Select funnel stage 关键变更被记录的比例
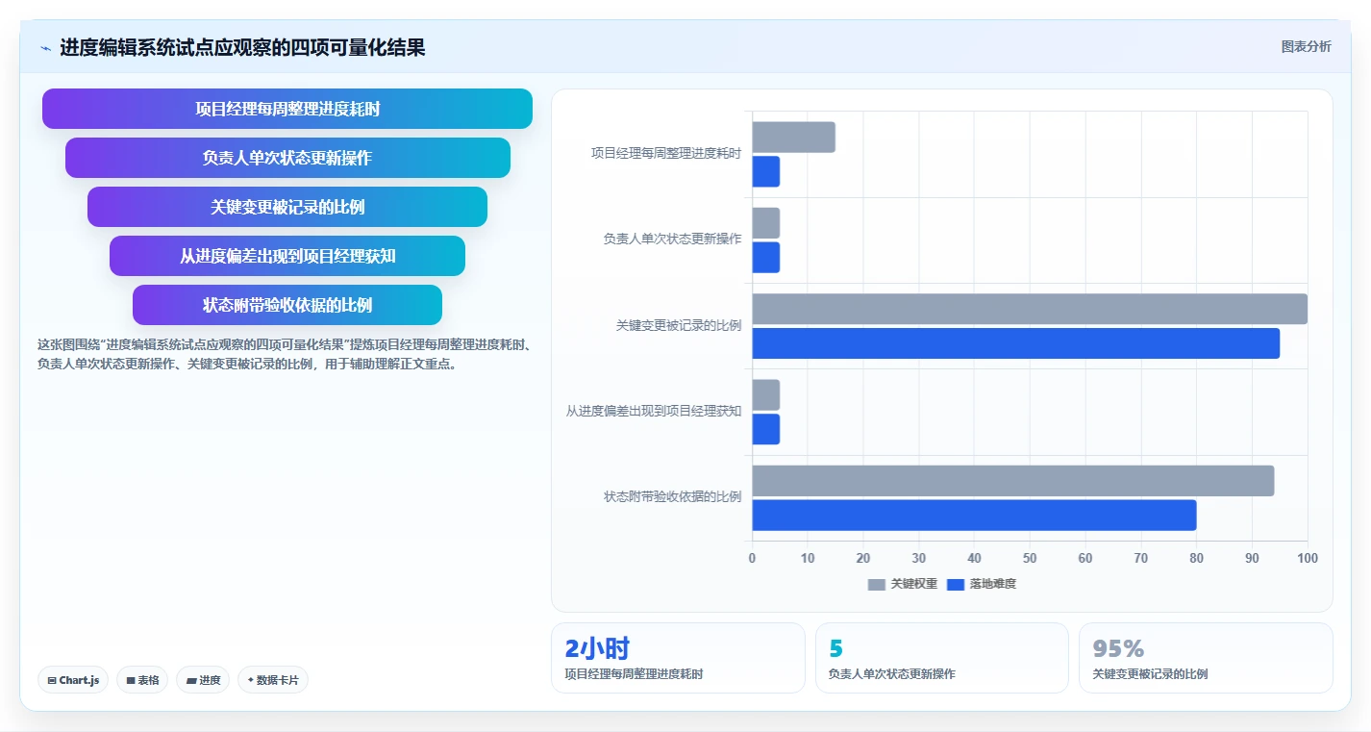The image size is (1371, 732). click(x=287, y=207)
